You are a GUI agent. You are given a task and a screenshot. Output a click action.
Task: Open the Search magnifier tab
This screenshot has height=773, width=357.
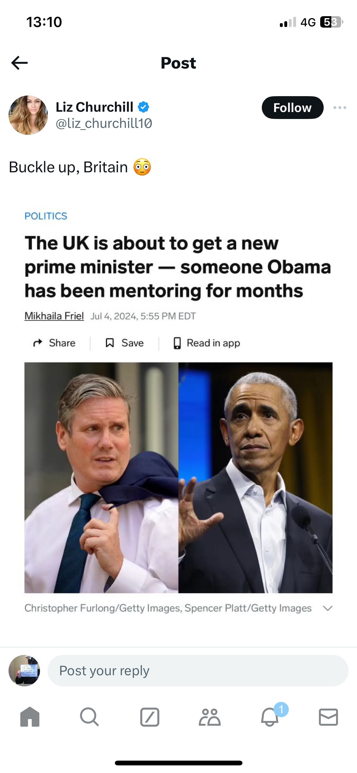click(89, 717)
